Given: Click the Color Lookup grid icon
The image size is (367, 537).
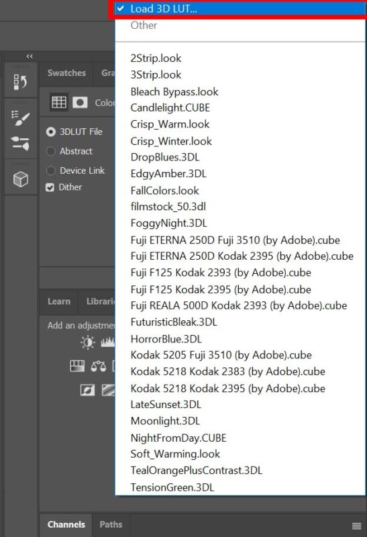Looking at the screenshot, I should coord(59,102).
